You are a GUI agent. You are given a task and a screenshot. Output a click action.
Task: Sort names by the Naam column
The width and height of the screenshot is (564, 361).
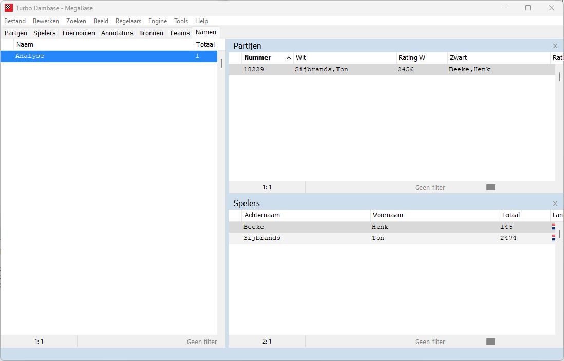[104, 45]
